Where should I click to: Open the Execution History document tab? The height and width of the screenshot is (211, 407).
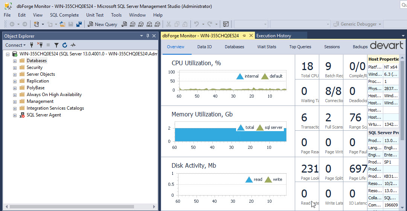pos(273,36)
